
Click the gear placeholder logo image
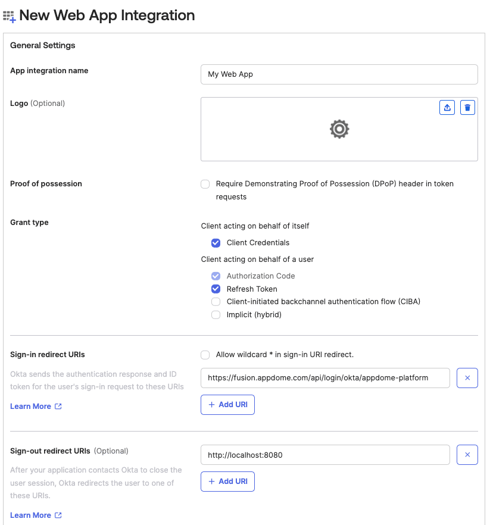339,129
